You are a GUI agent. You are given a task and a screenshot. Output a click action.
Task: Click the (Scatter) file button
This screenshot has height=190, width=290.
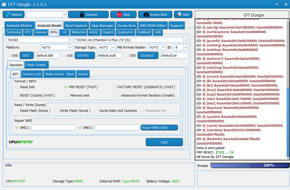[148, 56]
